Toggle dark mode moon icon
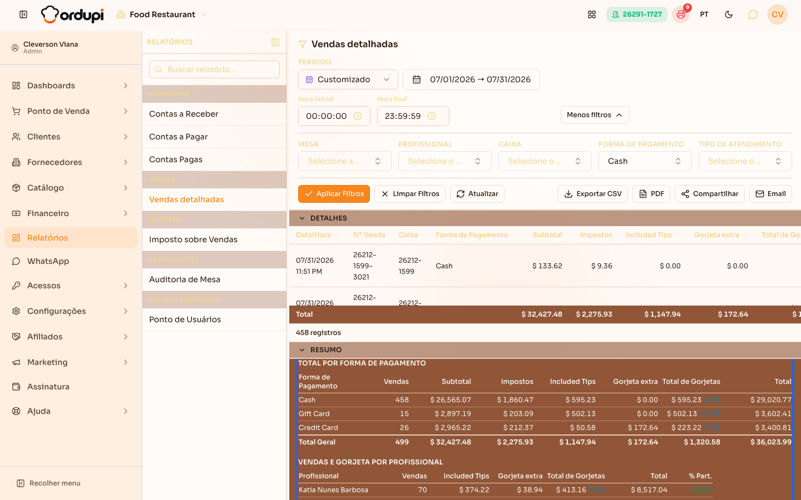Image resolution: width=801 pixels, height=500 pixels. point(729,14)
